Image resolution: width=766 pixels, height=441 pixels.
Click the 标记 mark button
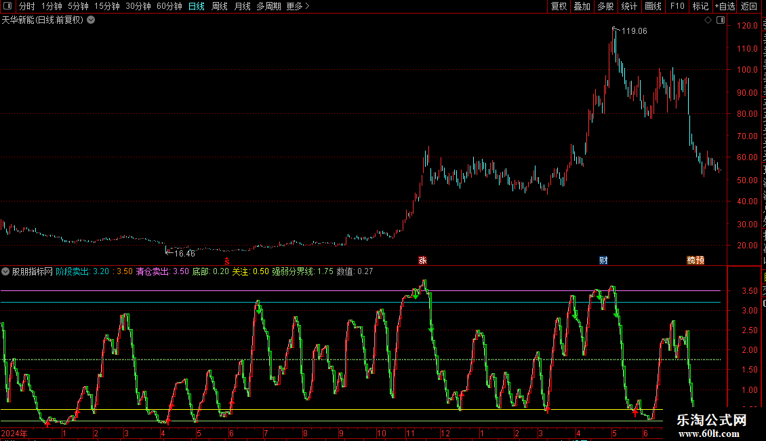point(700,6)
